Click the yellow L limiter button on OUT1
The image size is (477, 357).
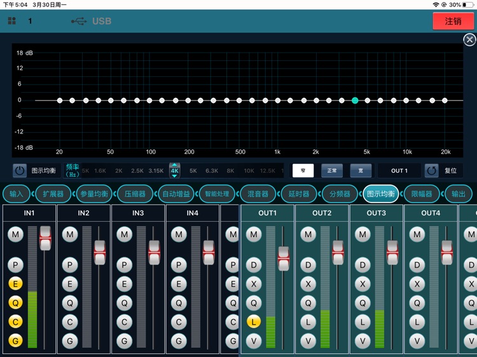click(x=254, y=322)
